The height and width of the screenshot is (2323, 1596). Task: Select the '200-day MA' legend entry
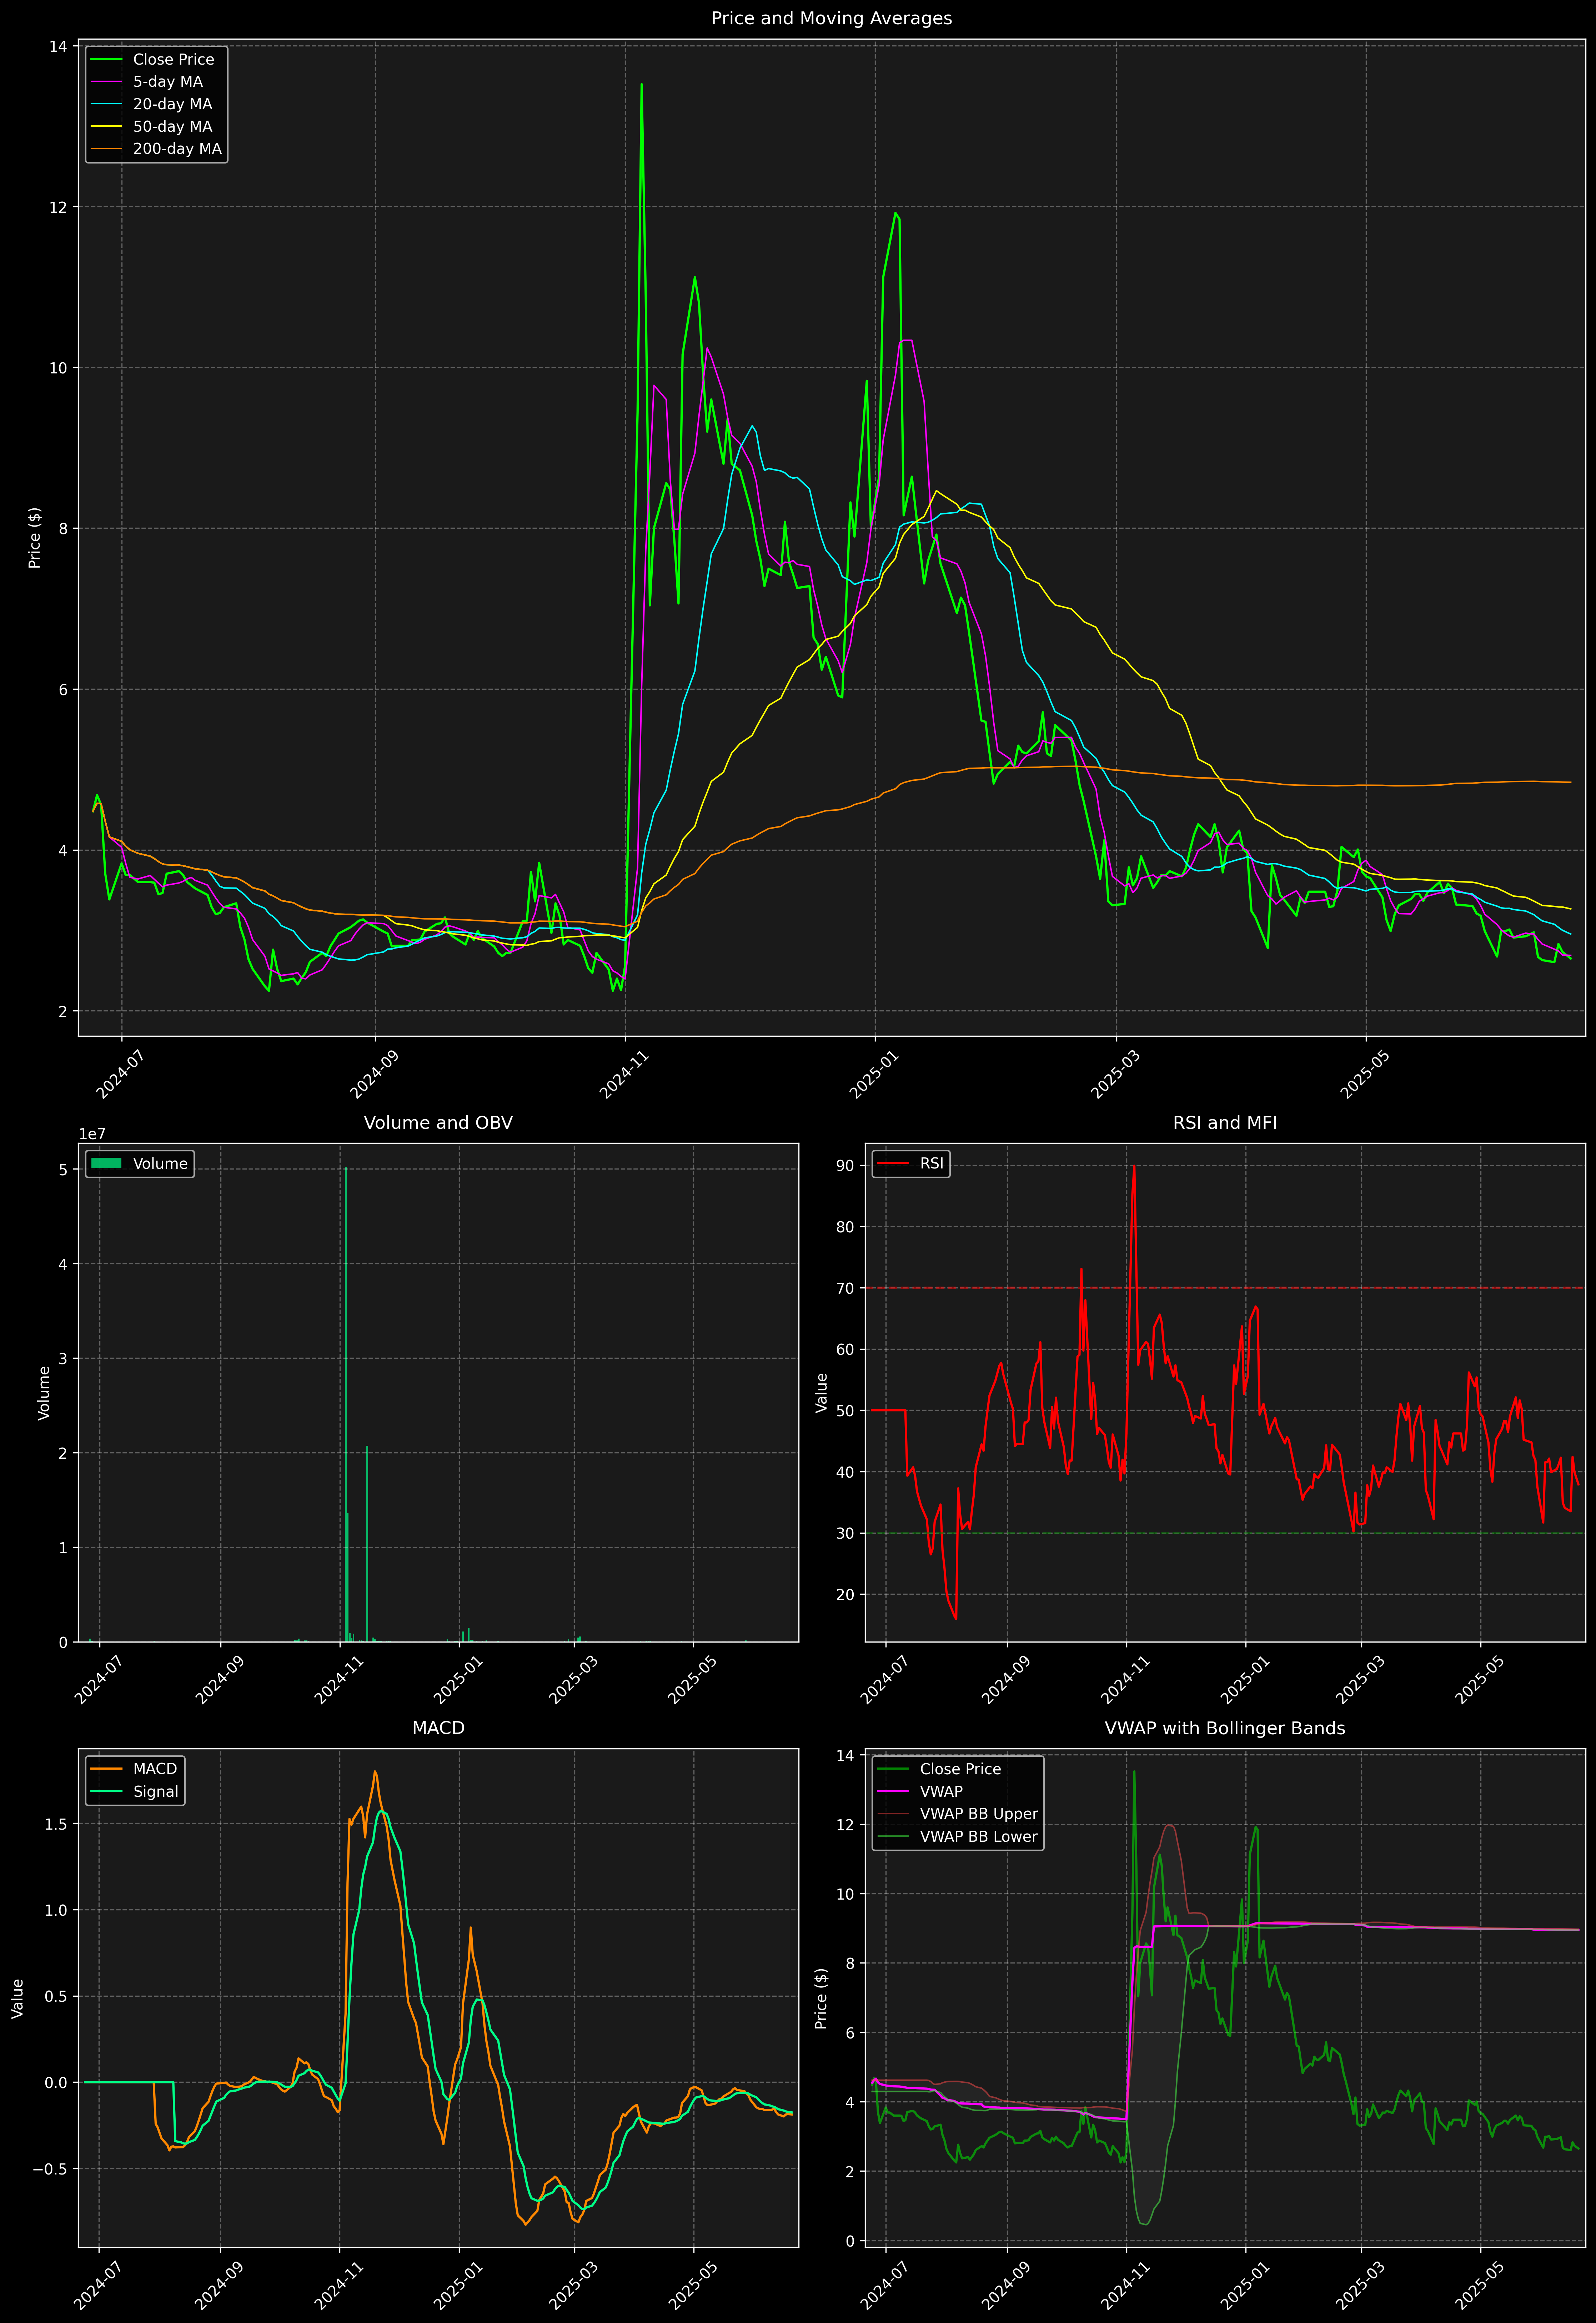(177, 149)
